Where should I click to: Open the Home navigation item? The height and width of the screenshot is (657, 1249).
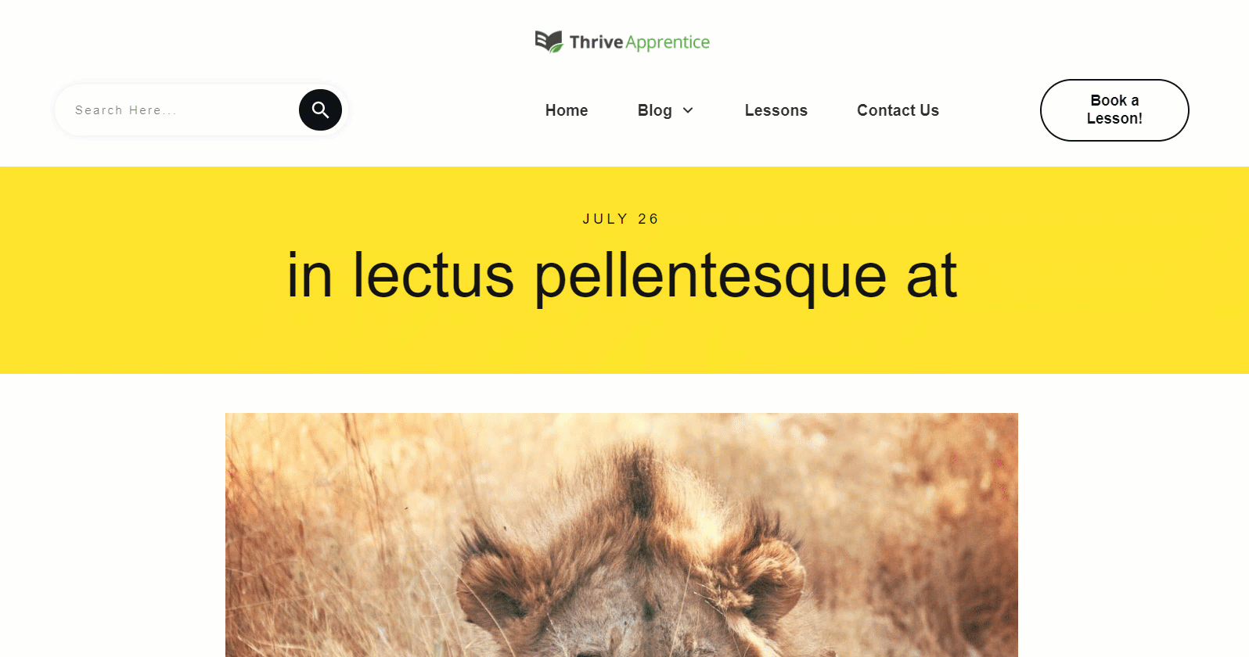pos(567,110)
